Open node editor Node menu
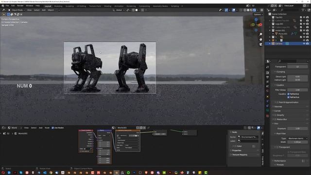The width and height of the screenshot is (311, 175). tap(47, 128)
